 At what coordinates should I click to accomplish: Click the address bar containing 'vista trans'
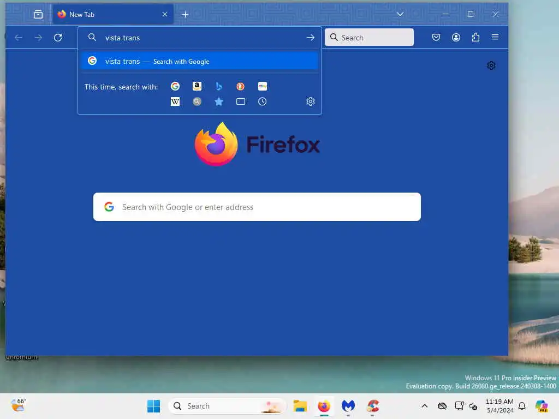pos(200,38)
